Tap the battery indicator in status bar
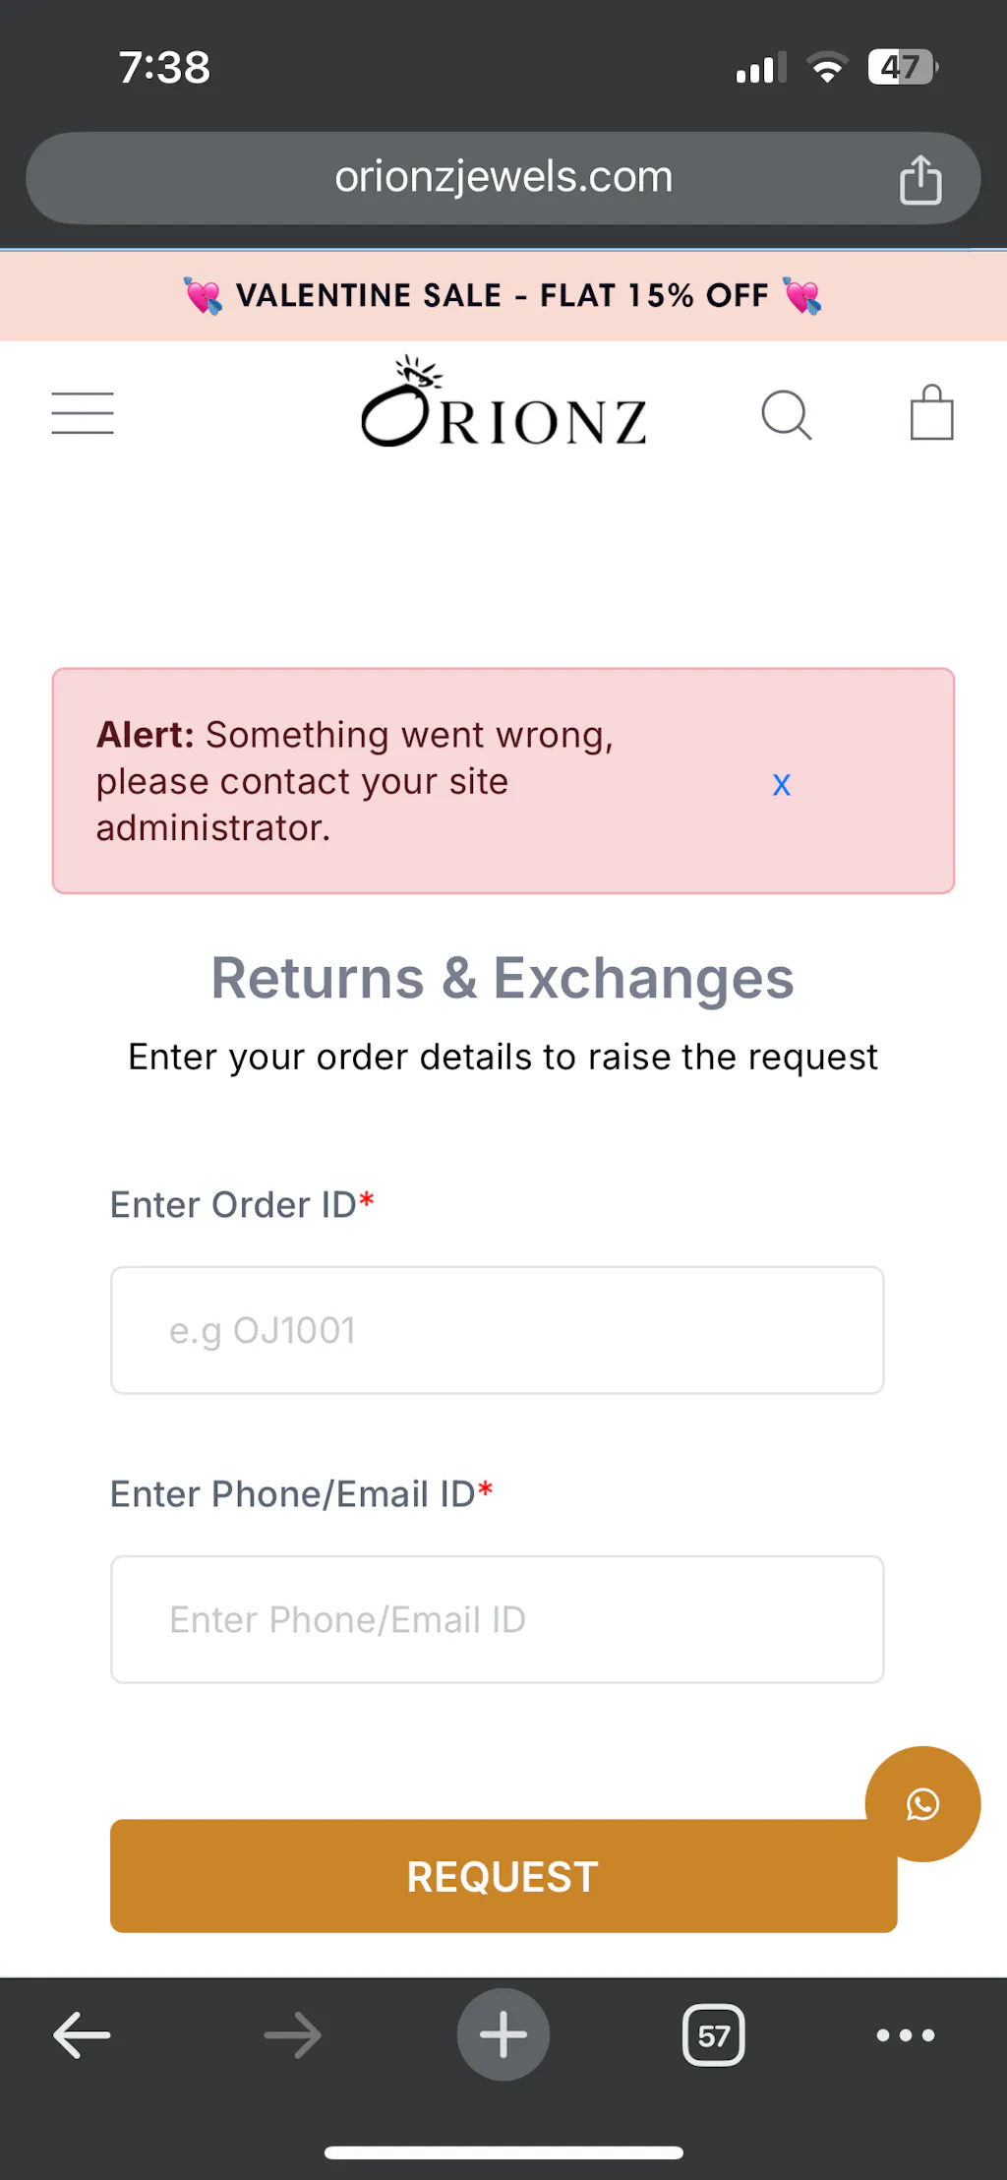The width and height of the screenshot is (1007, 2180). (x=902, y=68)
